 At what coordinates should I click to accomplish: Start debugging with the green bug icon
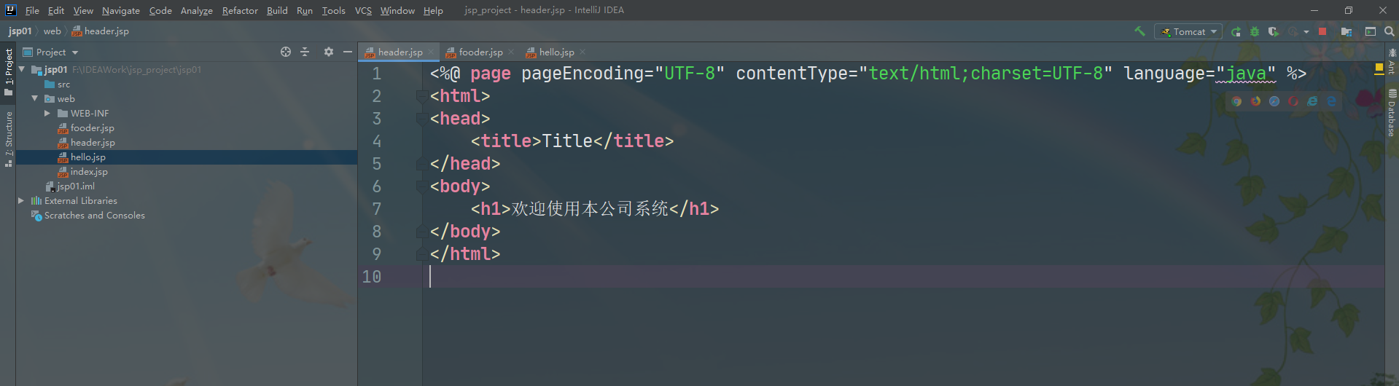click(1255, 31)
